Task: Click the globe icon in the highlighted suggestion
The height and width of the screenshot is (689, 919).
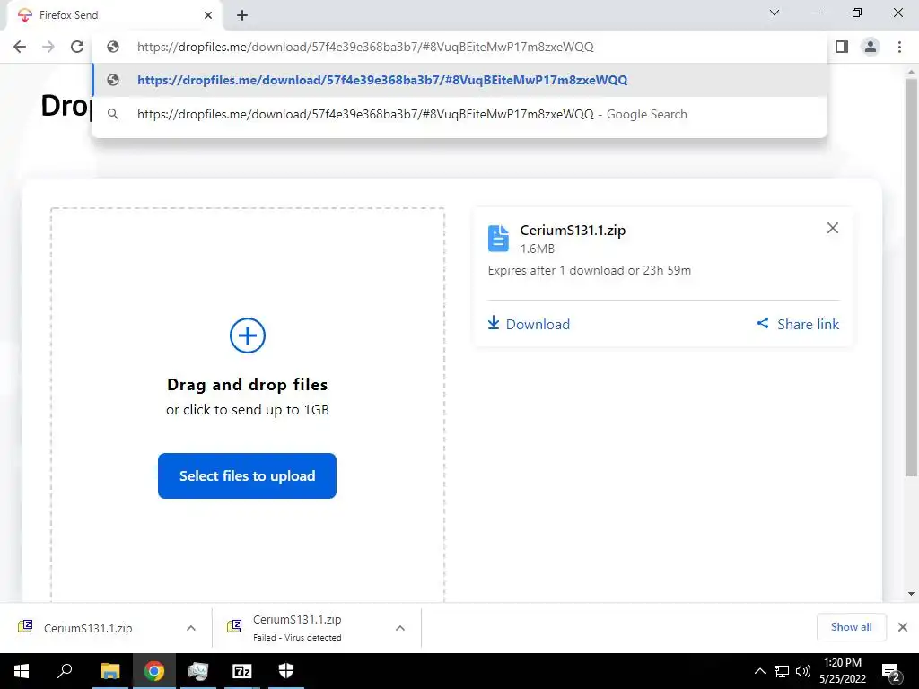Action: coord(113,80)
